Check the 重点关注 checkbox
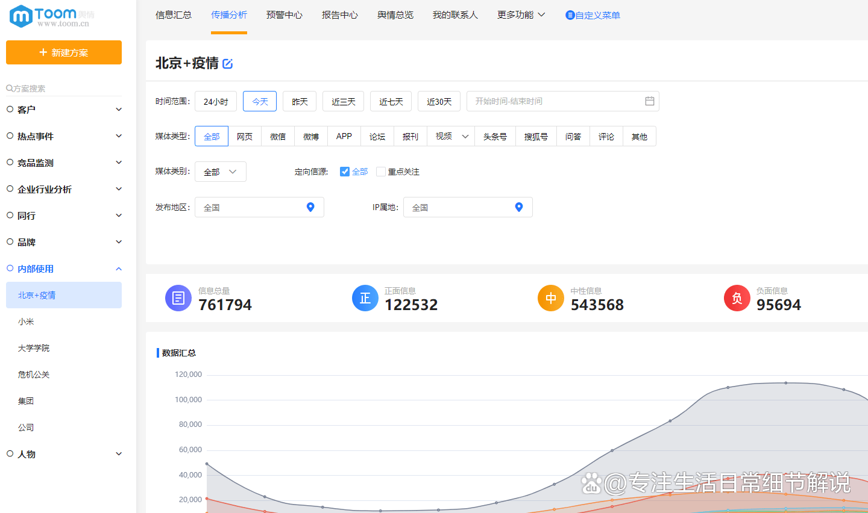 point(381,172)
